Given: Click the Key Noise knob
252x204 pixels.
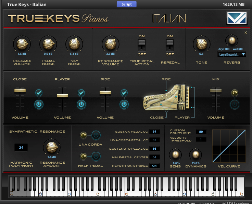Looking at the screenshot, I should click(x=74, y=44).
